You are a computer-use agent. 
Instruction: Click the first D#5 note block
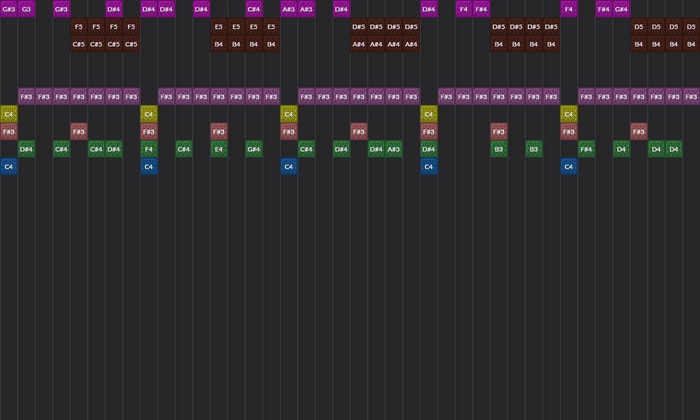point(358,26)
